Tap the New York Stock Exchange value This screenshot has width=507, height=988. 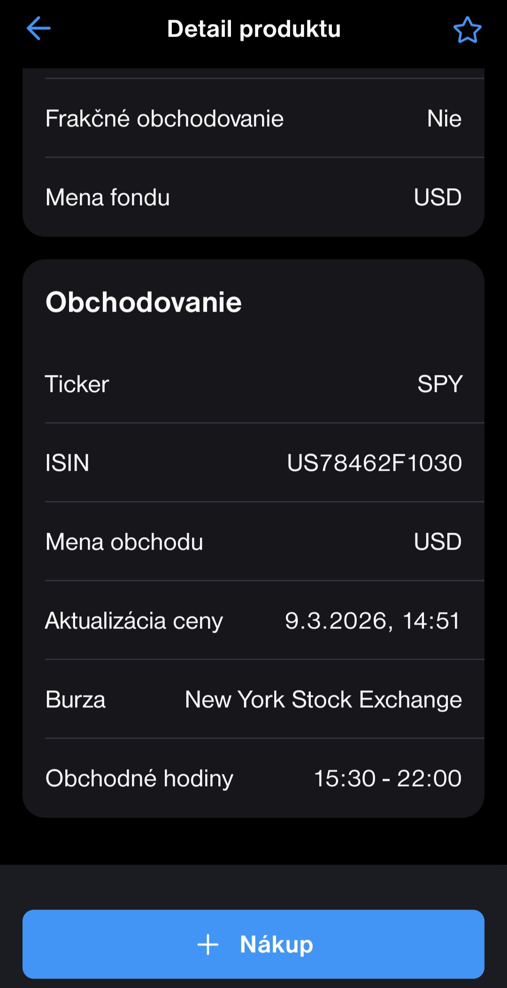pyautogui.click(x=323, y=699)
